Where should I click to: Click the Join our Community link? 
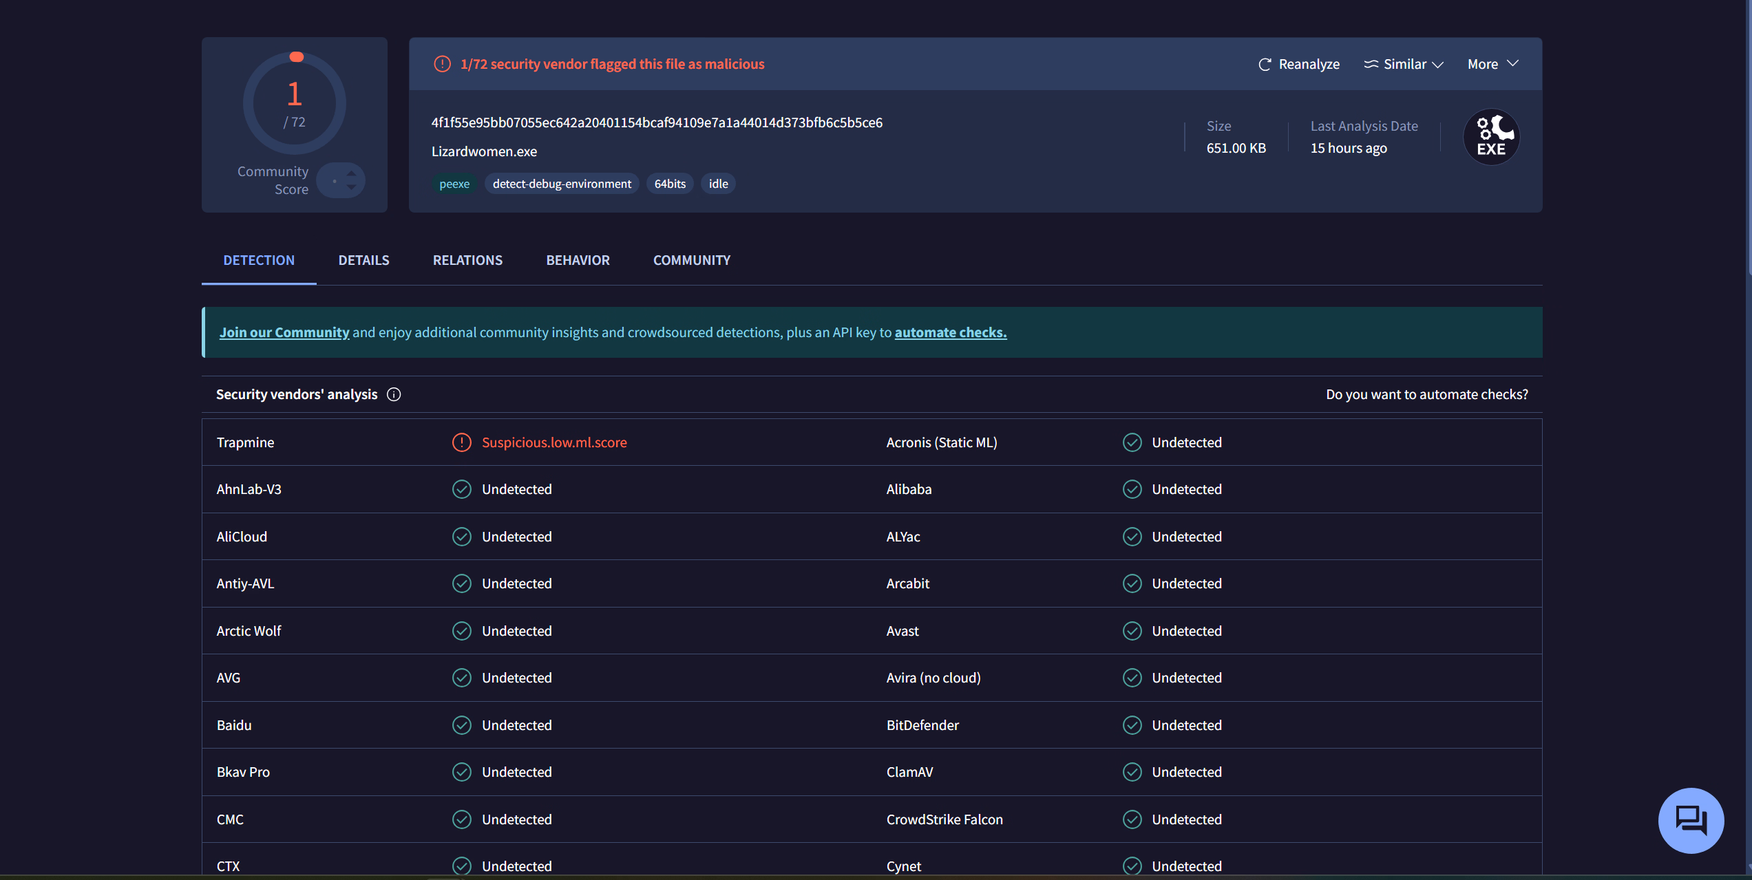284,332
